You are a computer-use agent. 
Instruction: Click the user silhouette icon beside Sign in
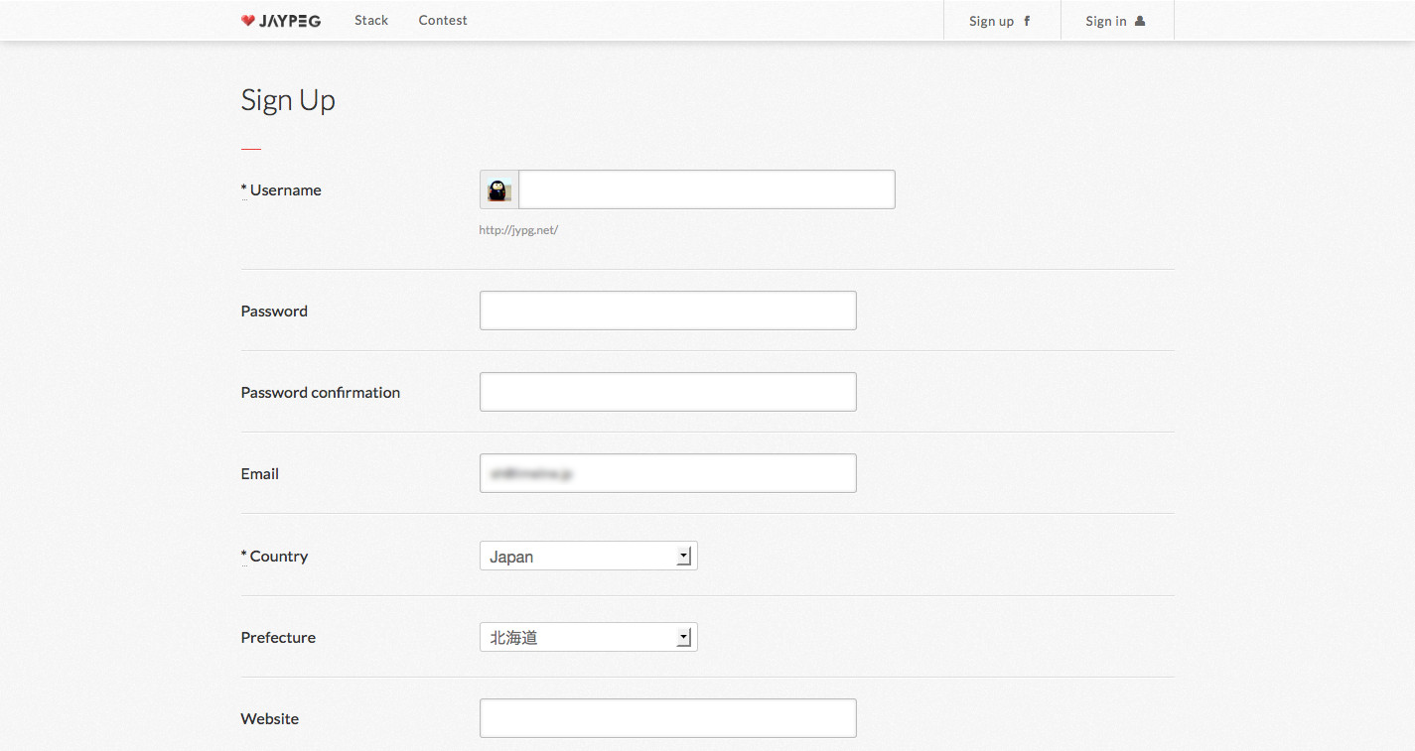[x=1140, y=21]
